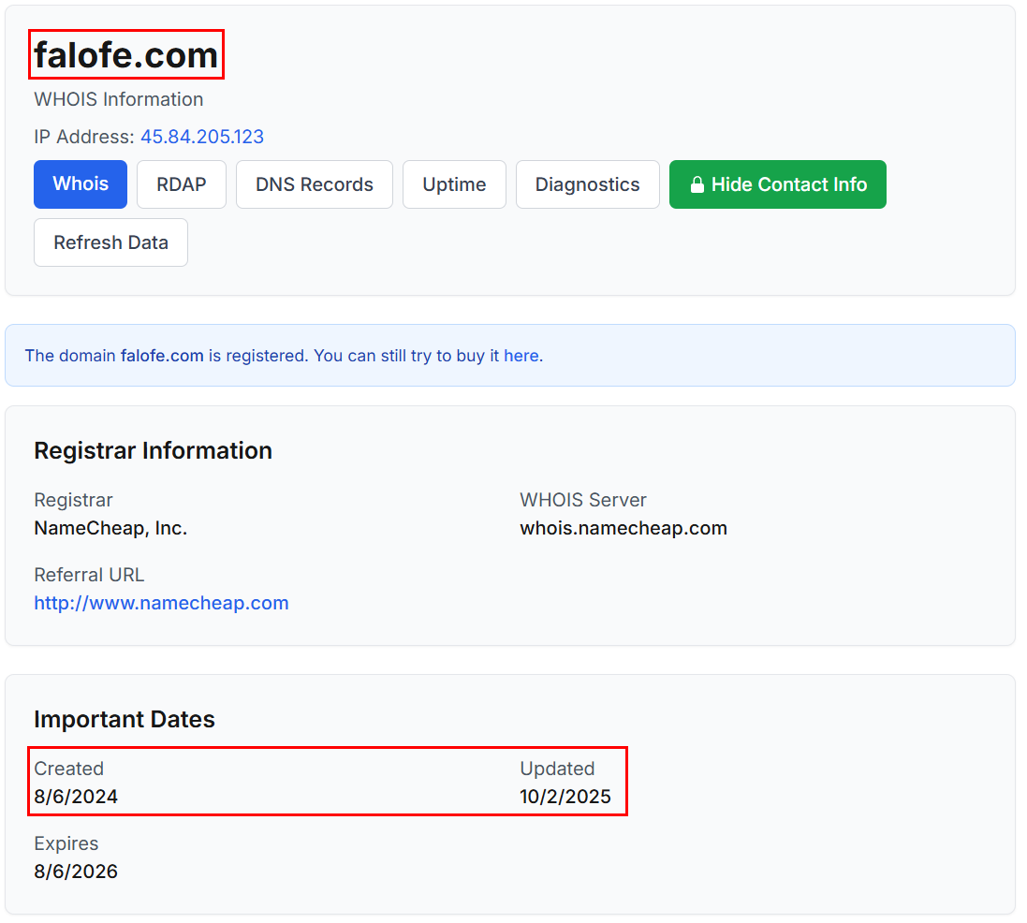Viewport: 1027px width, 923px height.
Task: Open the DNS Records section
Action: pos(314,184)
